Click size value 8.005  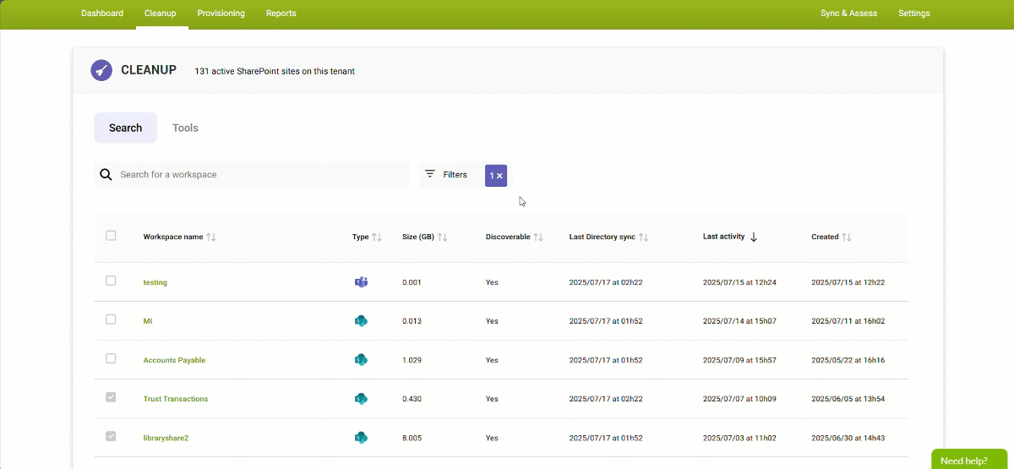tap(412, 438)
